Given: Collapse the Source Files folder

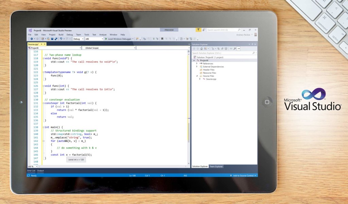Looking at the screenshot, I should [197, 76].
